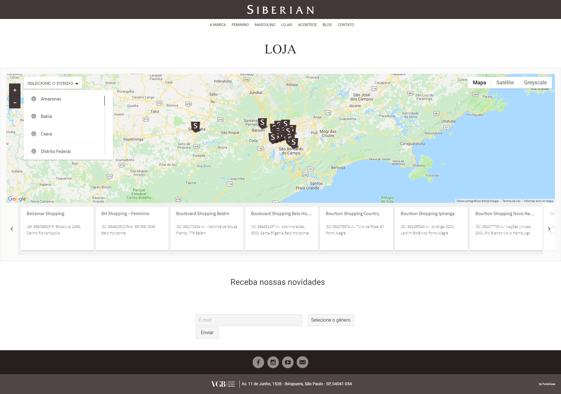The image size is (561, 394).
Task: Open the Selecione o gênero dropdown
Action: point(330,320)
